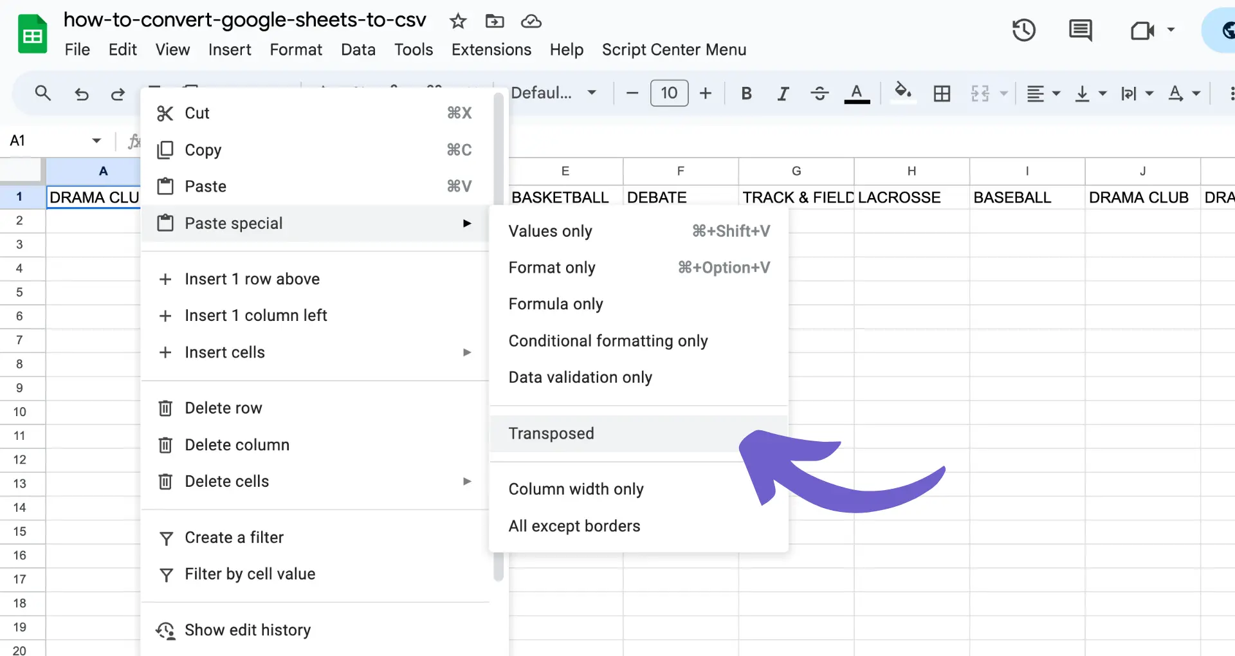This screenshot has width=1235, height=656.
Task: Select Format only paste option
Action: pos(639,268)
